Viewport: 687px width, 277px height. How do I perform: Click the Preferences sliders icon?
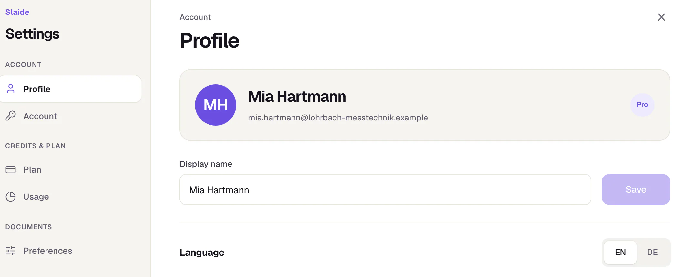point(11,251)
